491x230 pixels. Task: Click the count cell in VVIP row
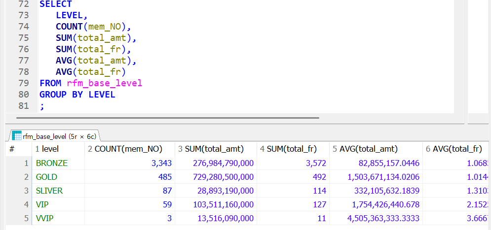130,218
